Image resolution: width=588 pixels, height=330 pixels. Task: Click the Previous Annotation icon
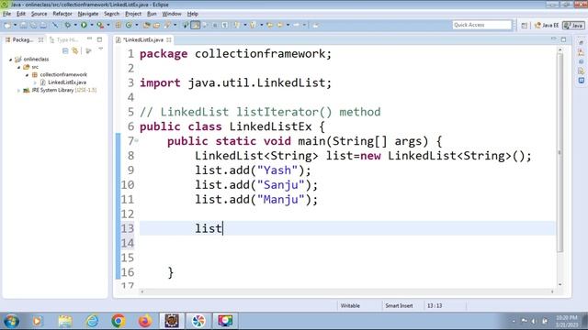(x=254, y=25)
